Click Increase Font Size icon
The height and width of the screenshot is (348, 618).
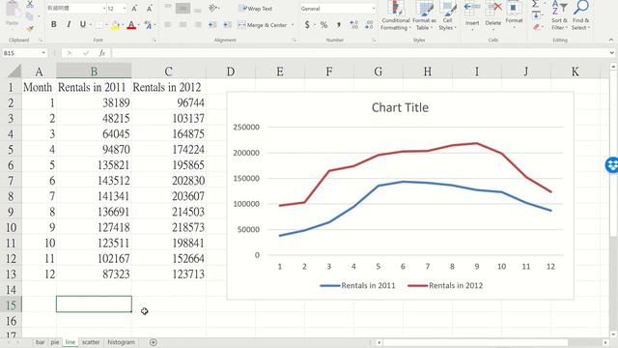[x=134, y=9]
